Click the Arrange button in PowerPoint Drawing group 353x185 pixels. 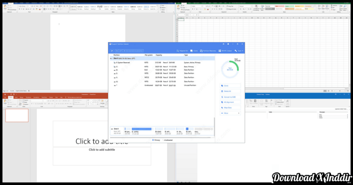(102, 102)
